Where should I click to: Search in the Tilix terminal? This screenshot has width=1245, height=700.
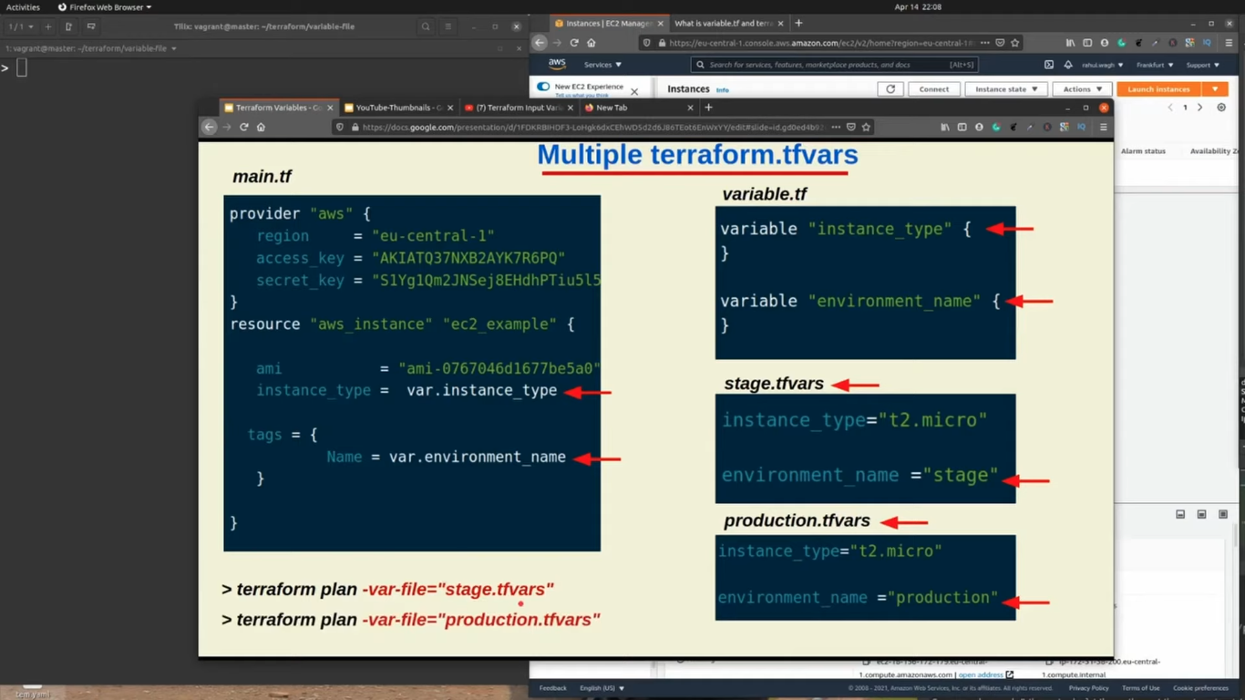point(426,27)
